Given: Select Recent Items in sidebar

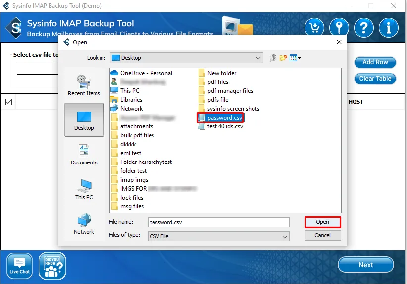Looking at the screenshot, I should click(84, 85).
